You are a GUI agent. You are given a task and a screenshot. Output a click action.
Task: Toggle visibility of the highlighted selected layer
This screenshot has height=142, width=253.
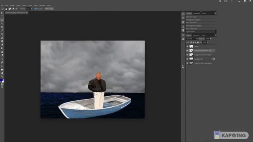pyautogui.click(x=187, y=50)
